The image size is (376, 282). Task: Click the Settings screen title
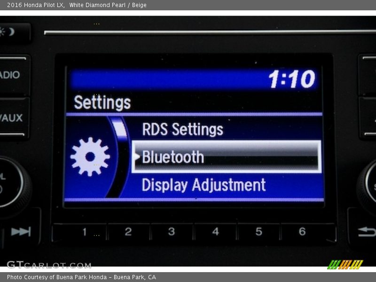(102, 102)
